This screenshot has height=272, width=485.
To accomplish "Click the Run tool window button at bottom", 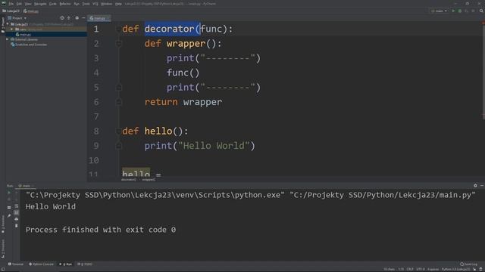I will tap(66, 264).
